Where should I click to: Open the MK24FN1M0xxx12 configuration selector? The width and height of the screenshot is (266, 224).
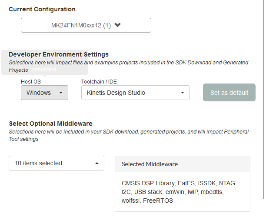click(x=86, y=25)
